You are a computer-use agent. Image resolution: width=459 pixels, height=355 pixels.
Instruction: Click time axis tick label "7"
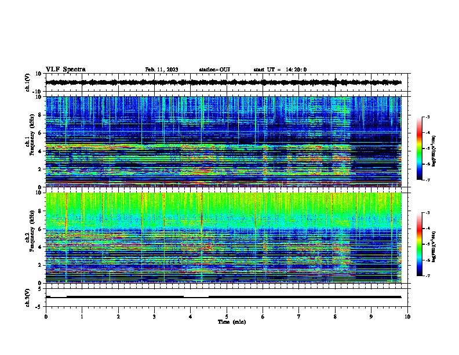(299, 317)
